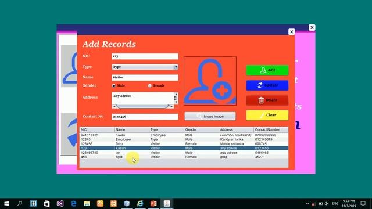Viewport: 372px width, 209px height.
Task: Click the taskbar clock showing 9:53 PM
Action: [349, 204]
